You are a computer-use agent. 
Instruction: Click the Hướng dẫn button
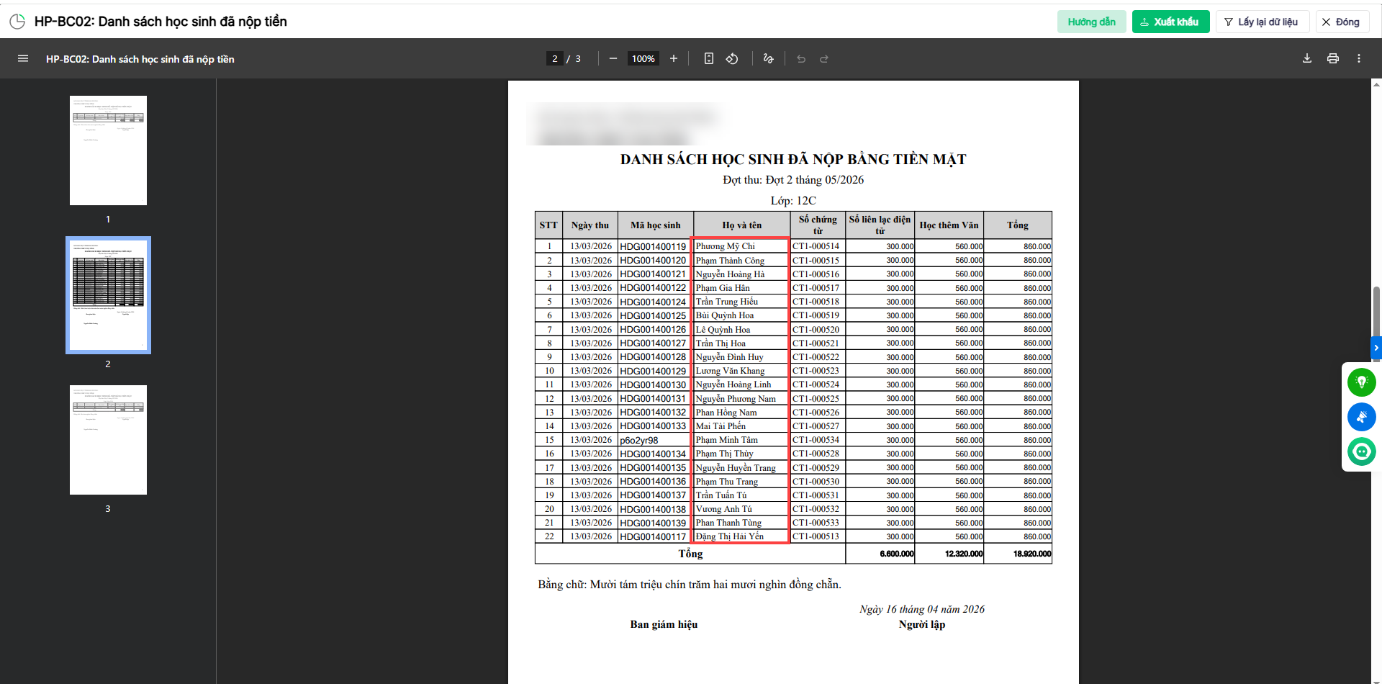pyautogui.click(x=1091, y=22)
